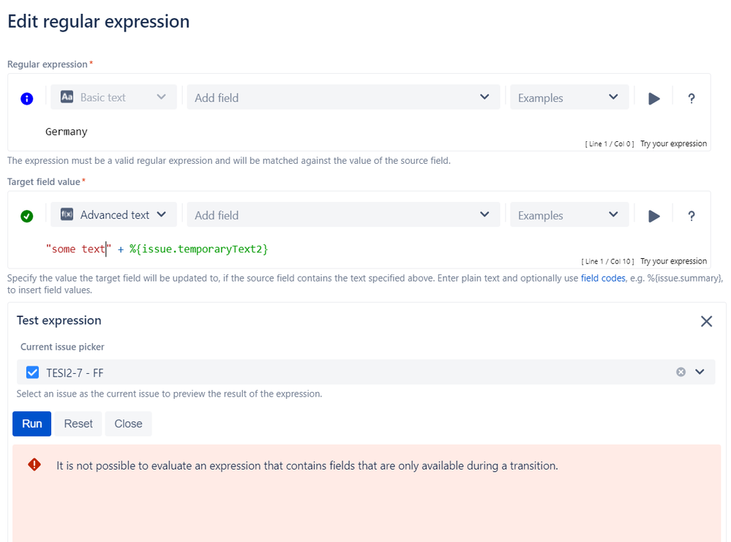Expand Add field dropdown for regular expression
This screenshot has height=542, width=731.
[x=343, y=97]
